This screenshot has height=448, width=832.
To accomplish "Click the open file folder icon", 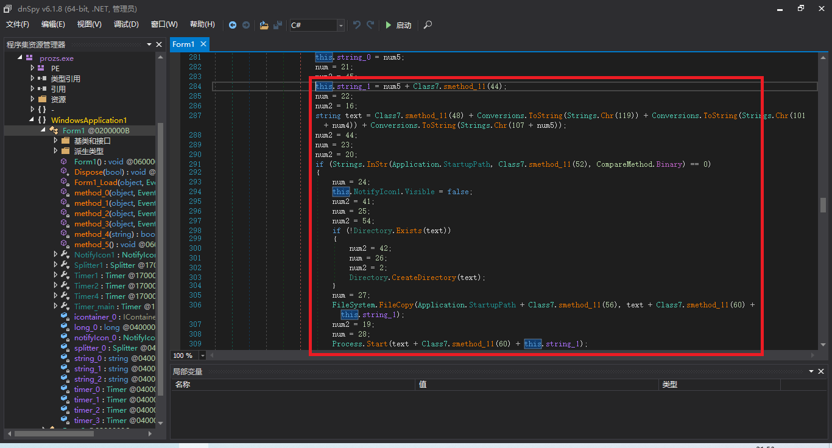I will pyautogui.click(x=264, y=25).
